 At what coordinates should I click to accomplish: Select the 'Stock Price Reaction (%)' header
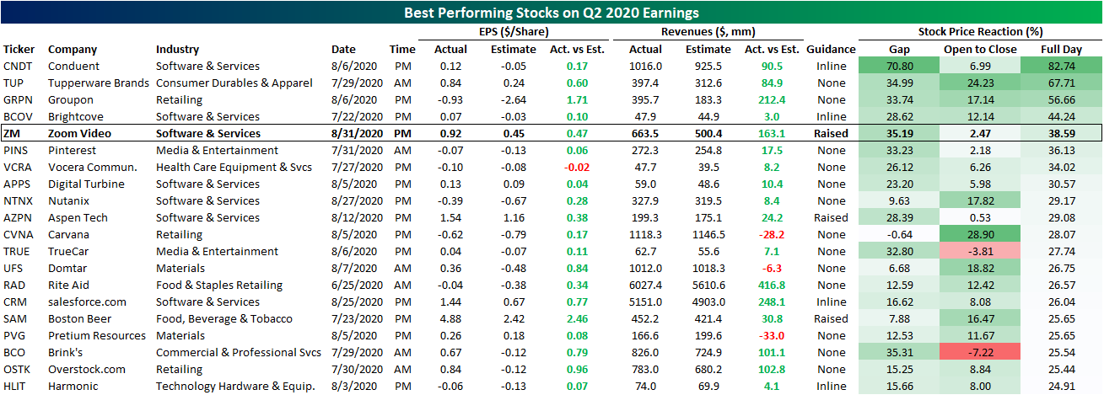(x=979, y=31)
